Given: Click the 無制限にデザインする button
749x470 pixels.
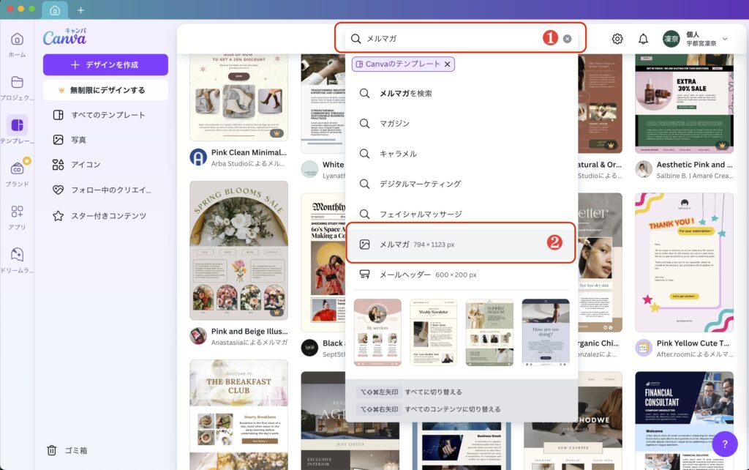Looking at the screenshot, I should coord(105,90).
